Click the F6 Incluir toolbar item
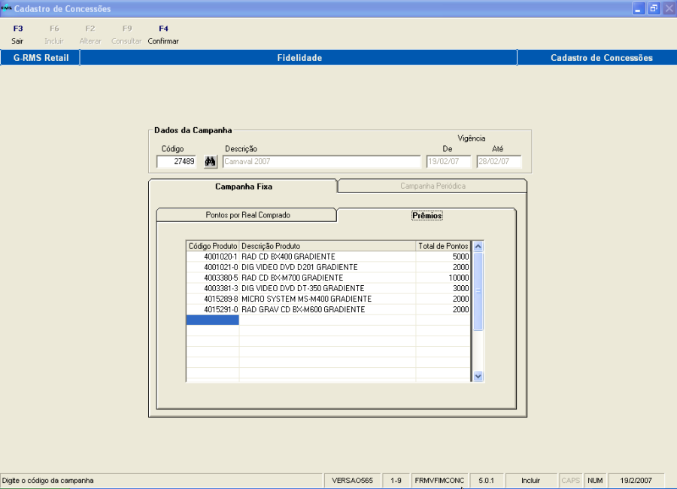677x489 pixels. (x=54, y=35)
